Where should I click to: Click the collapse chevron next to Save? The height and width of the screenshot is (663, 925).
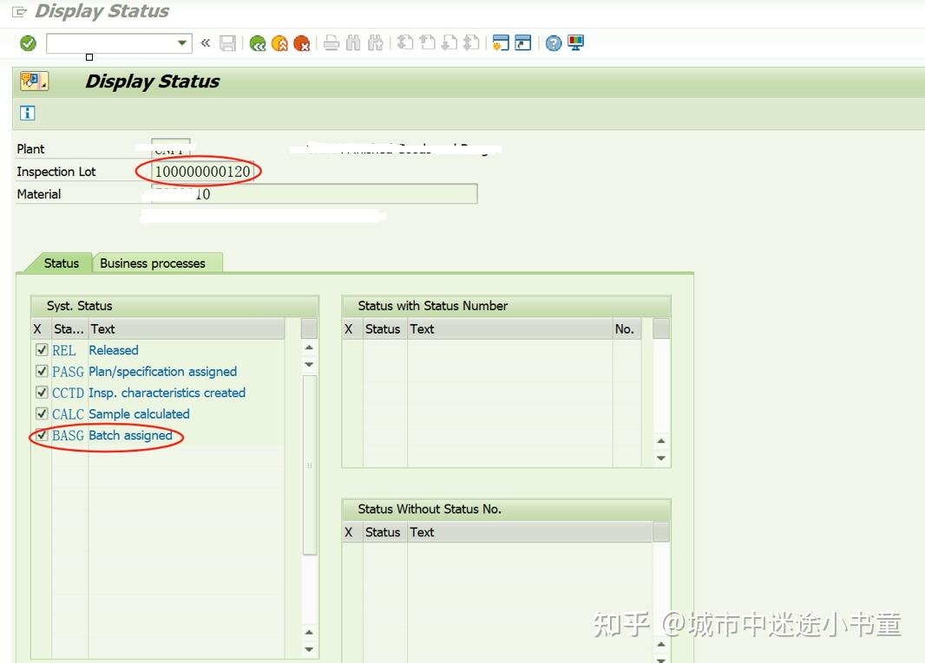206,42
